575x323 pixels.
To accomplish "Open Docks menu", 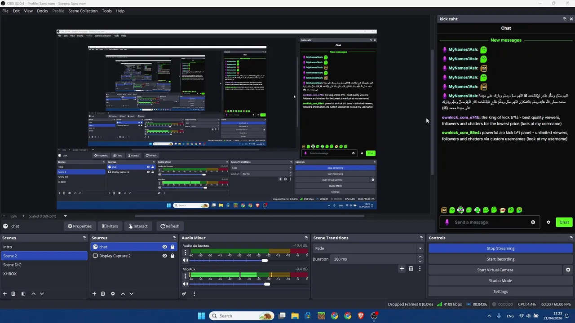I will 42,11.
